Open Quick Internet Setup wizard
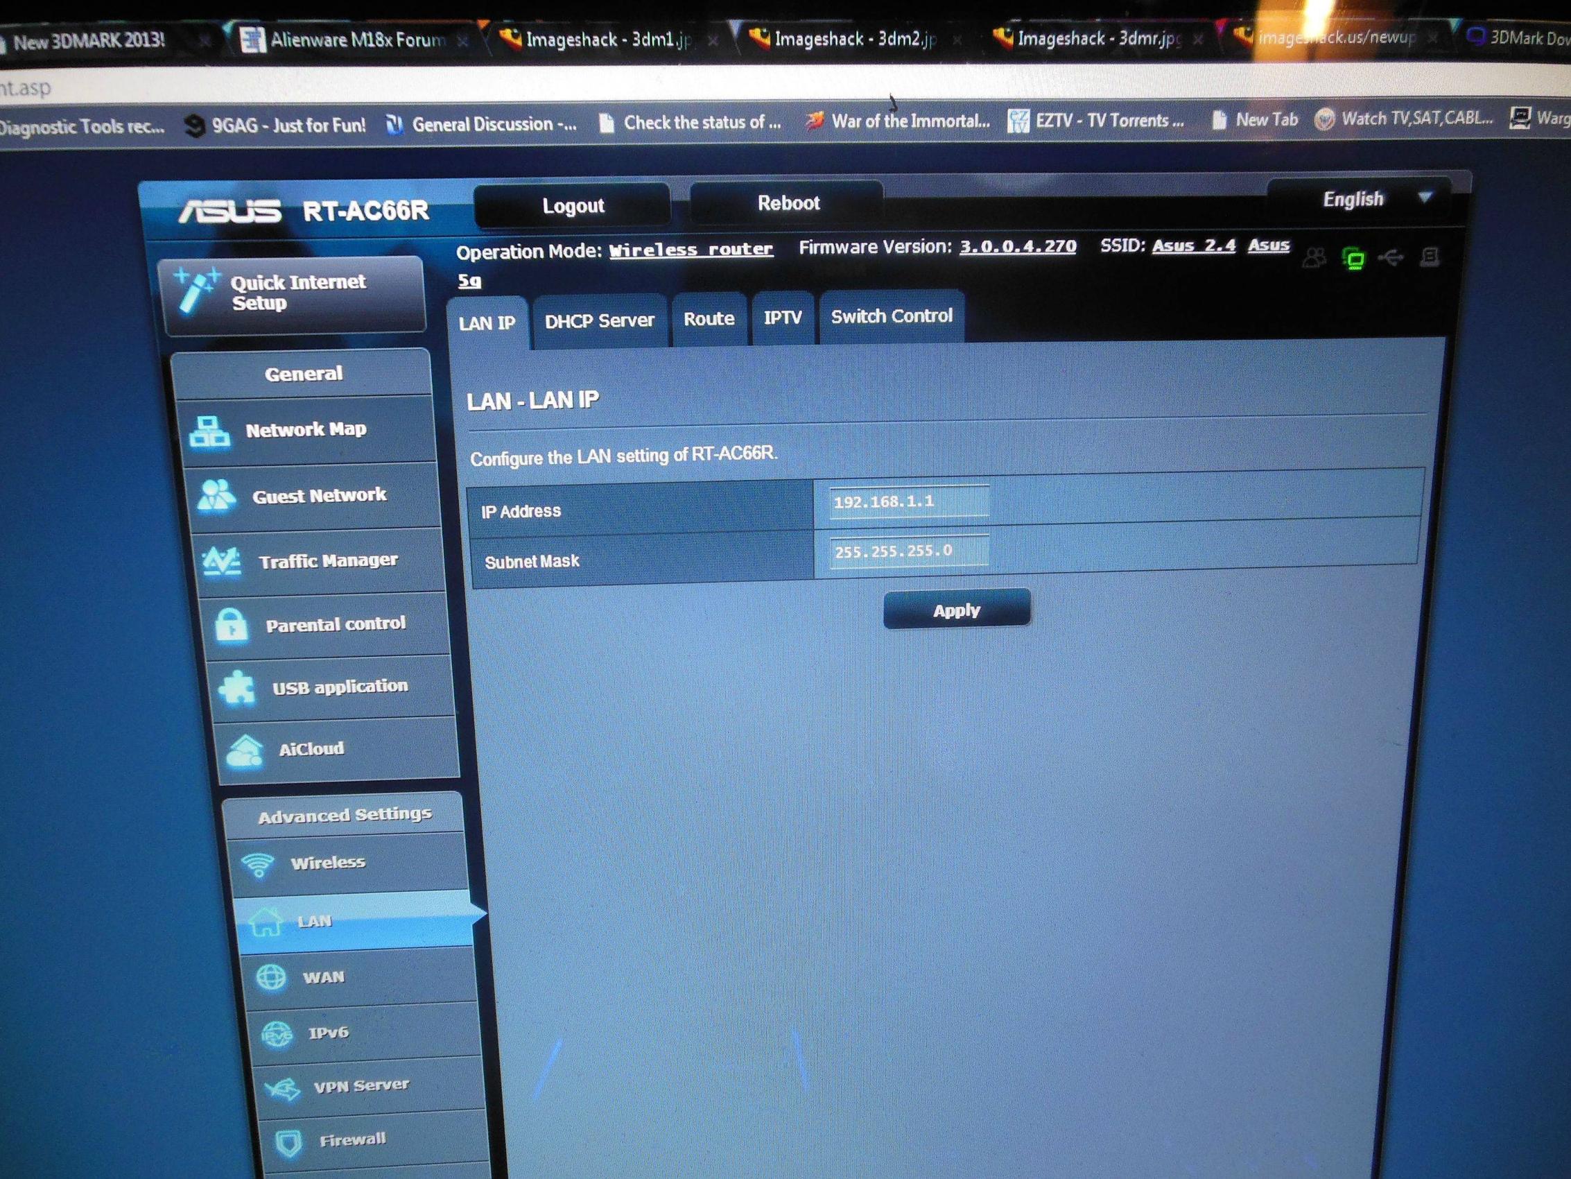1571x1179 pixels. (x=293, y=294)
